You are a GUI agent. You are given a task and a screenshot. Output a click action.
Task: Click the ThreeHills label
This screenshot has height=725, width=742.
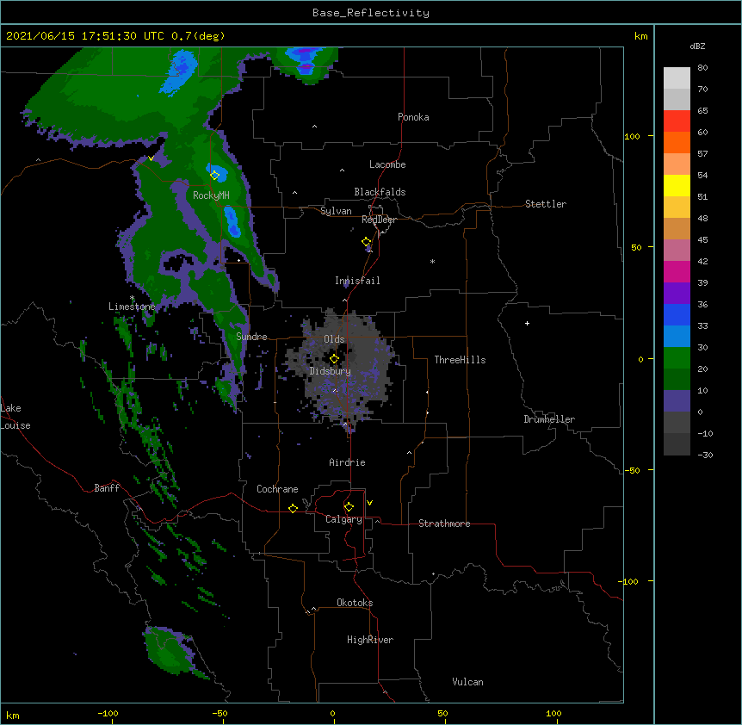coord(460,360)
